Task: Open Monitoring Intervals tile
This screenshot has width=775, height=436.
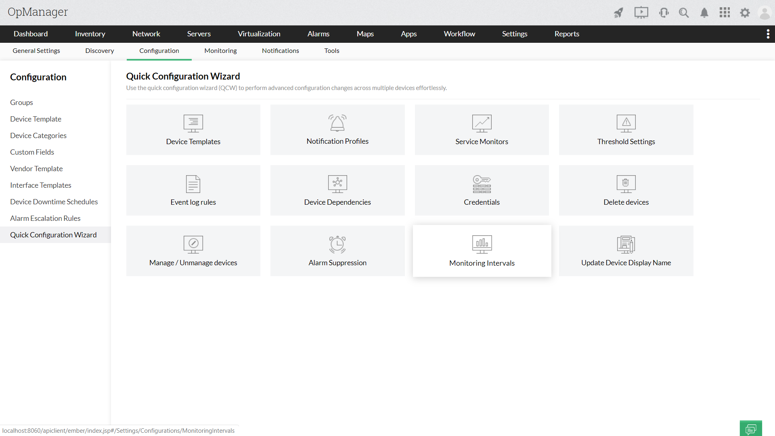Action: coord(482,251)
